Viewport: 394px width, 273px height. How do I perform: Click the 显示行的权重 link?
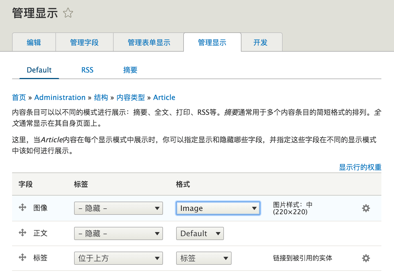click(360, 167)
